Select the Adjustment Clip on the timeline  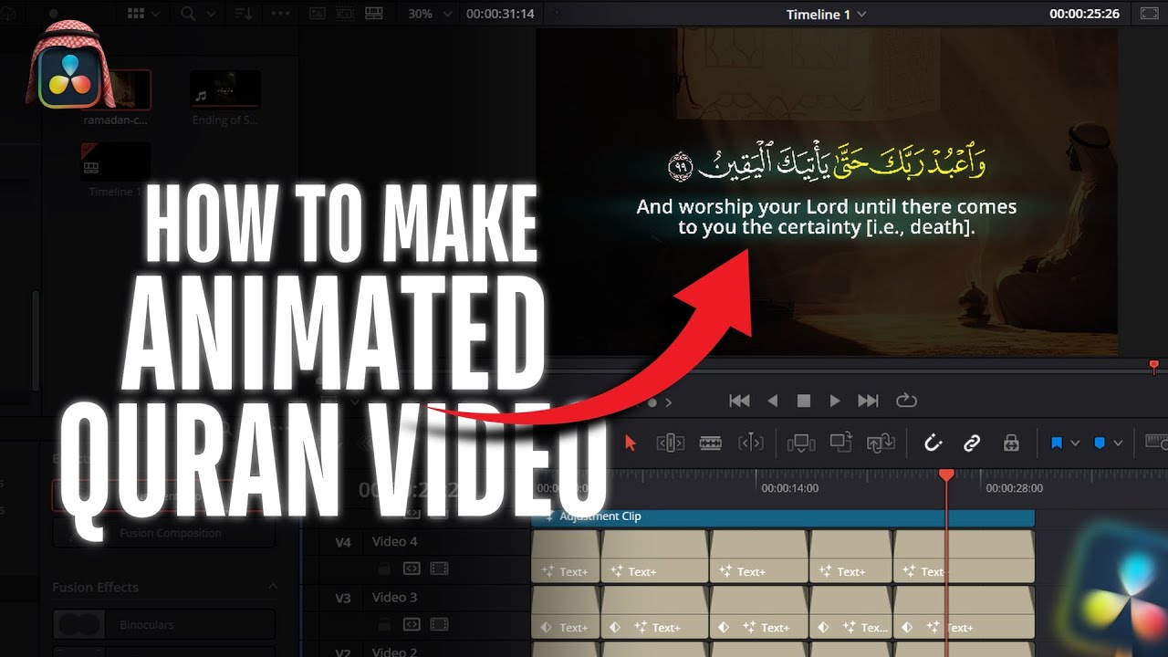point(783,516)
